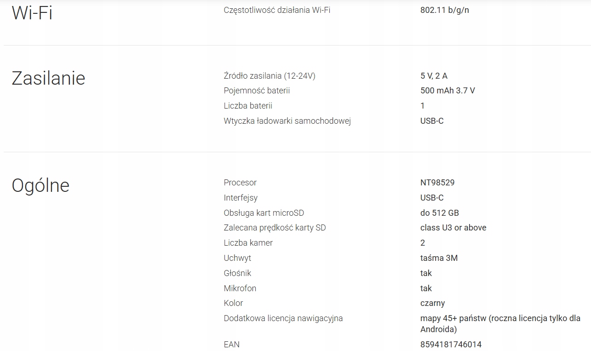The image size is (591, 351).
Task: Select the NT98529 processor value
Action: [437, 183]
